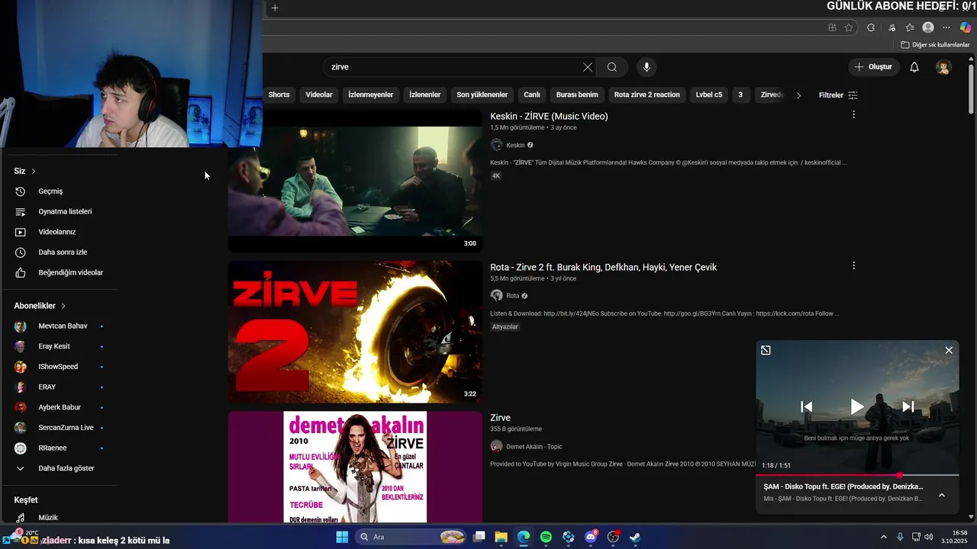Open Ayberk Babur subscription channel
Screen dimensions: 977x549
click(60, 407)
